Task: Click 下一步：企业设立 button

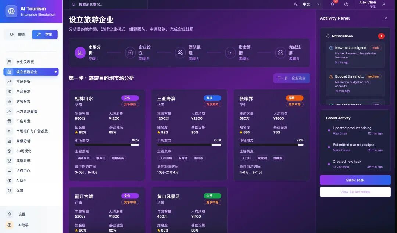Action: click(x=291, y=78)
